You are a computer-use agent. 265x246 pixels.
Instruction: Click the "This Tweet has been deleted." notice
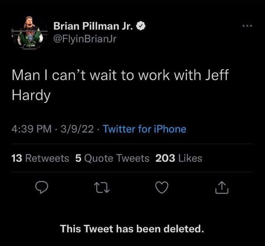click(x=132, y=228)
